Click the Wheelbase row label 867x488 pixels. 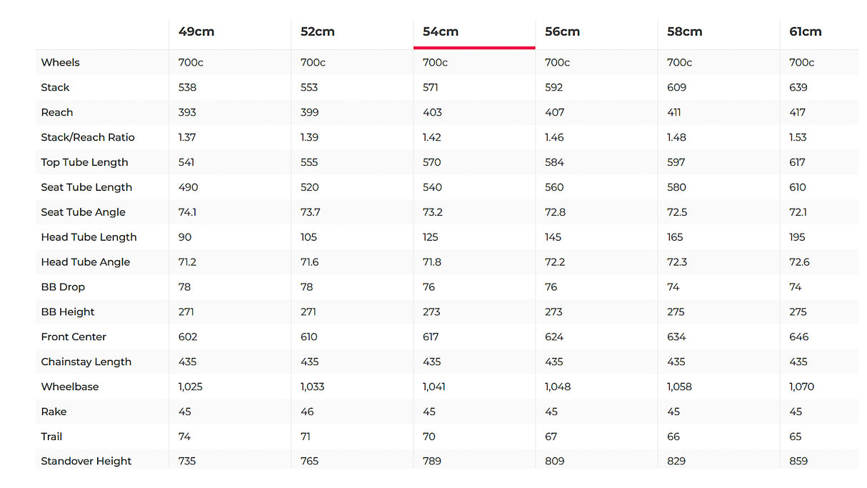(70, 387)
